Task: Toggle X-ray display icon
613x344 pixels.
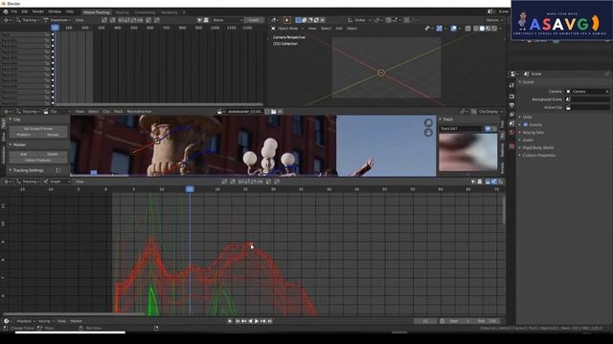Action: pyautogui.click(x=468, y=29)
